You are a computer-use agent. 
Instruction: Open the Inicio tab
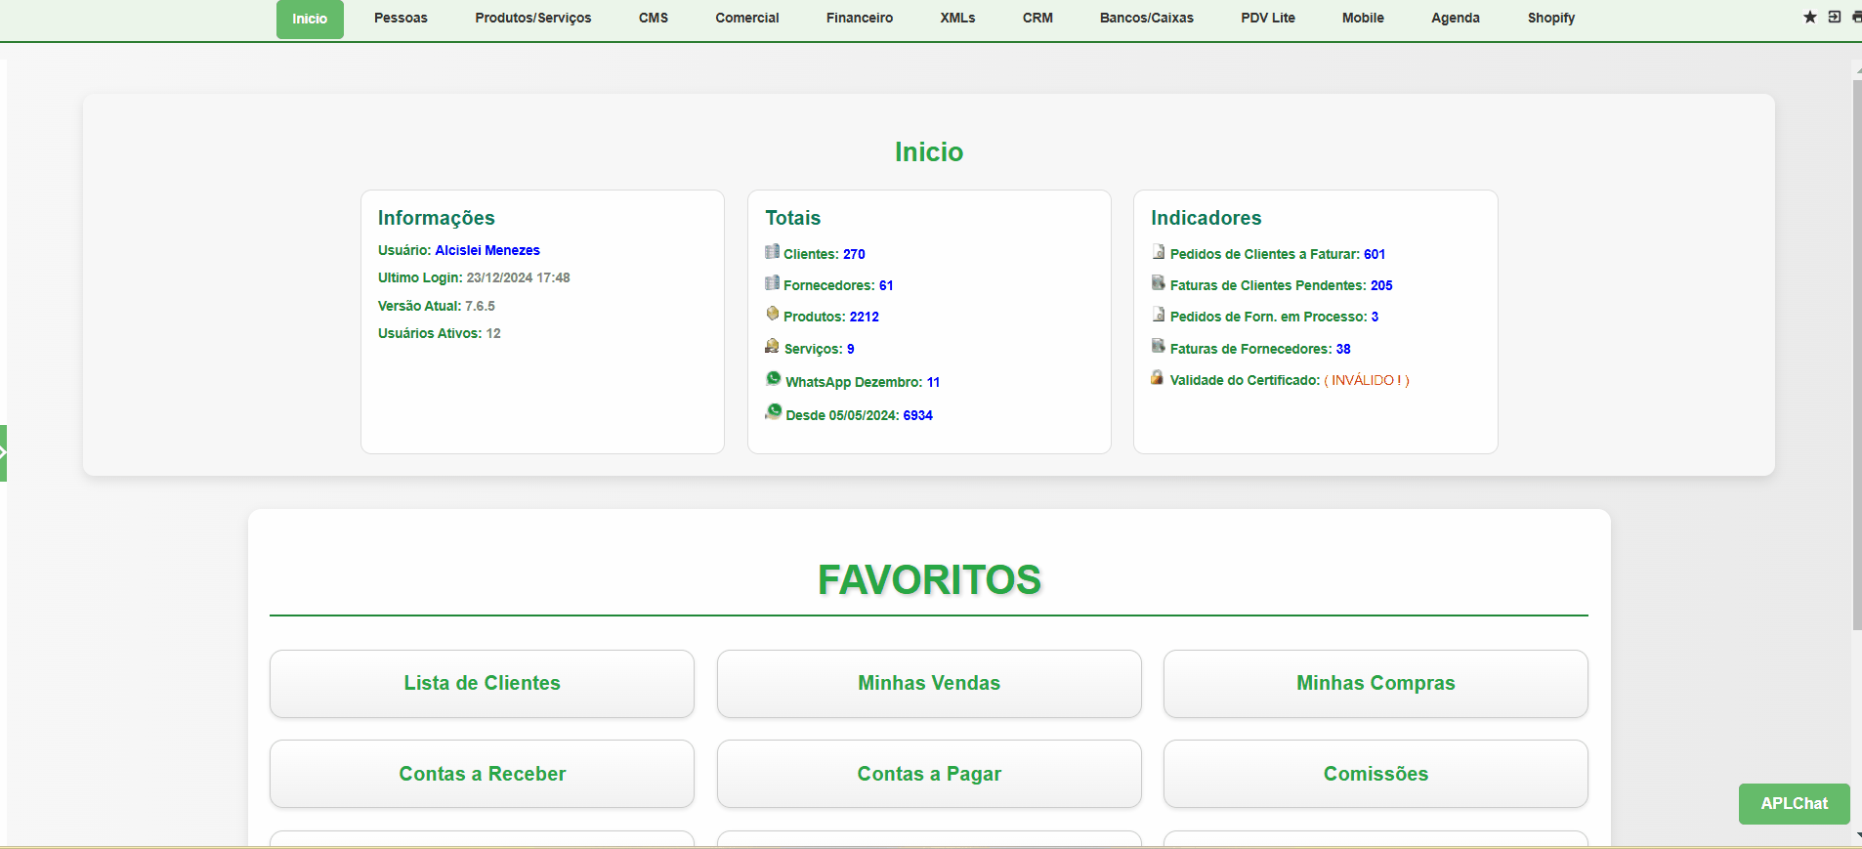point(310,19)
